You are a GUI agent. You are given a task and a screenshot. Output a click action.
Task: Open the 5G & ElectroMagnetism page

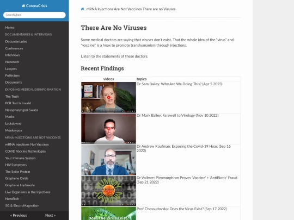coord(22,205)
